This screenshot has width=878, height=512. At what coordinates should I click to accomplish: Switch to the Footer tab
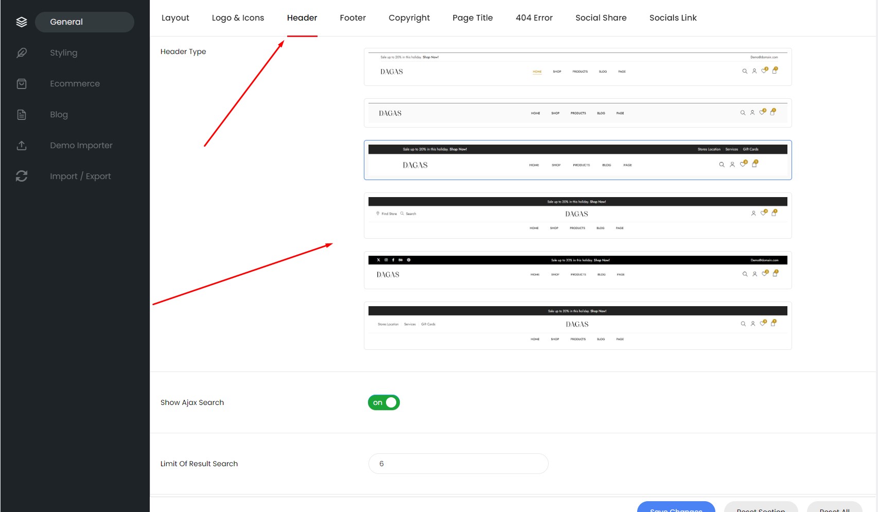pyautogui.click(x=353, y=18)
